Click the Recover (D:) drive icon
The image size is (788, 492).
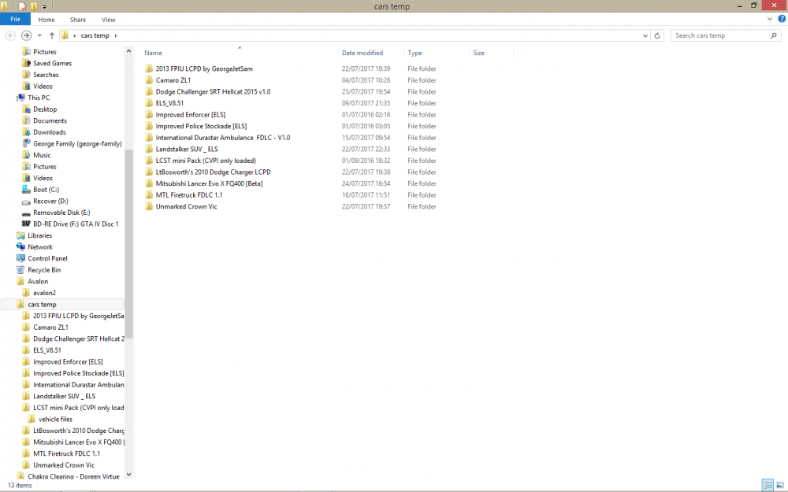pyautogui.click(x=26, y=202)
